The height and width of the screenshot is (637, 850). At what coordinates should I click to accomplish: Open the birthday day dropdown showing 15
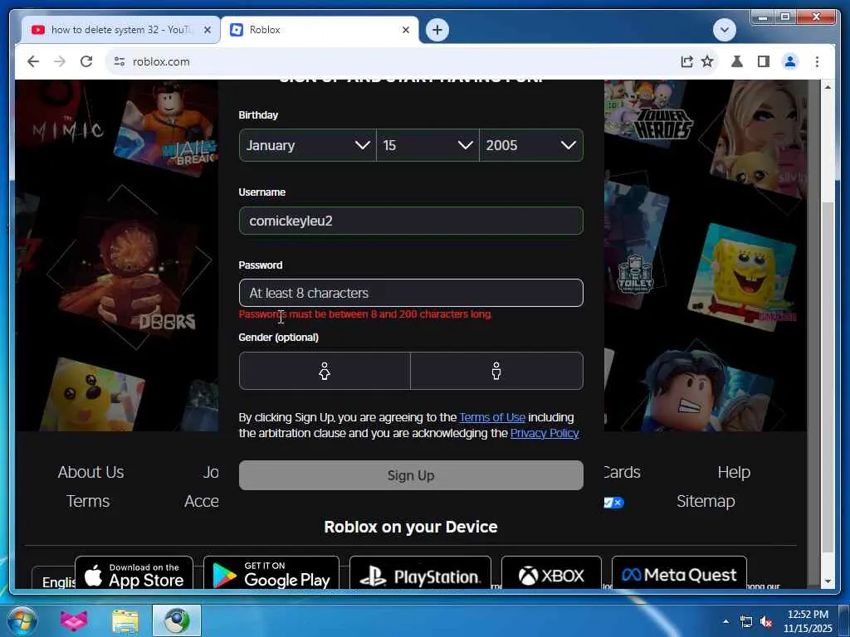(x=427, y=145)
